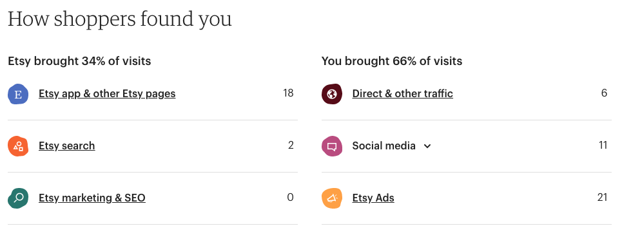
Task: Click the visit count 18 for Etsy app
Action: coord(288,93)
